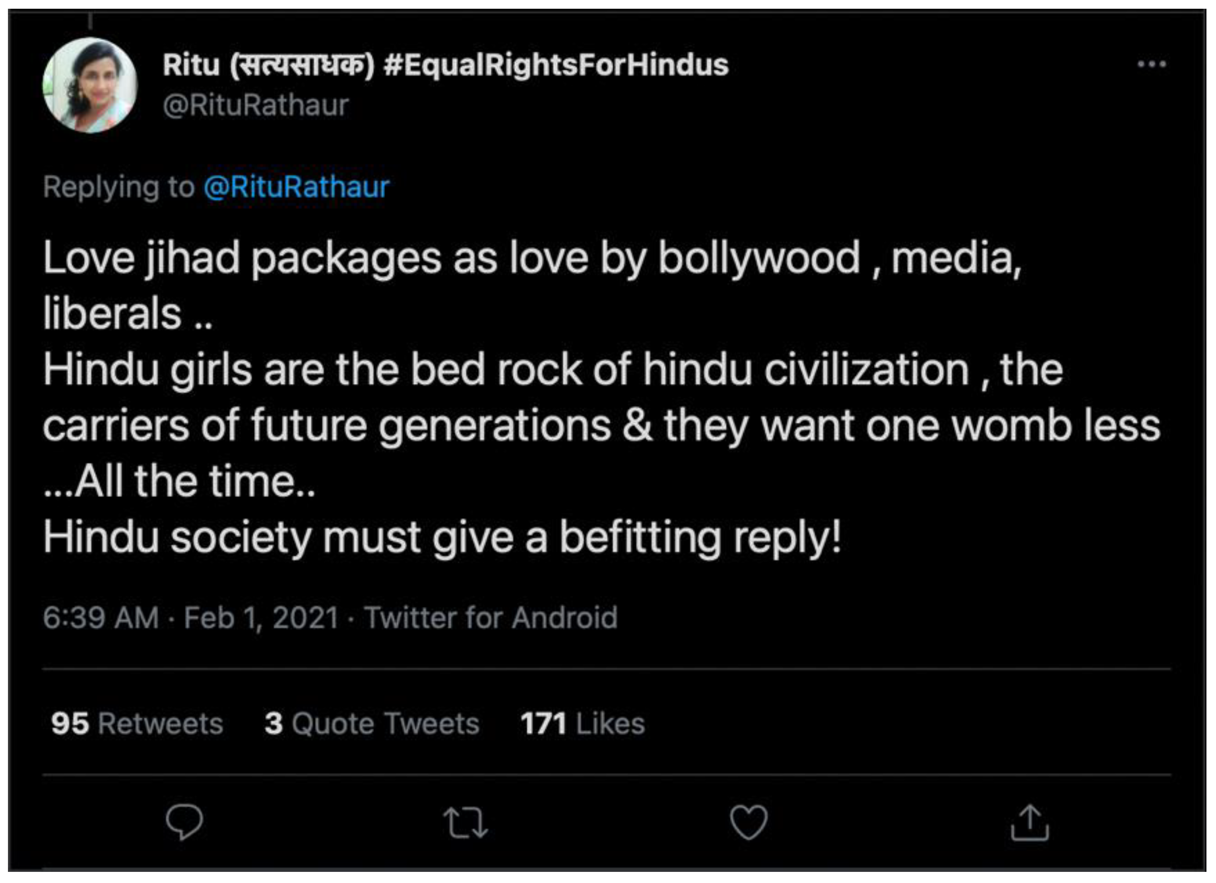
Task: Click the #EqualRightsForHindus text in the name
Action: click(x=556, y=66)
